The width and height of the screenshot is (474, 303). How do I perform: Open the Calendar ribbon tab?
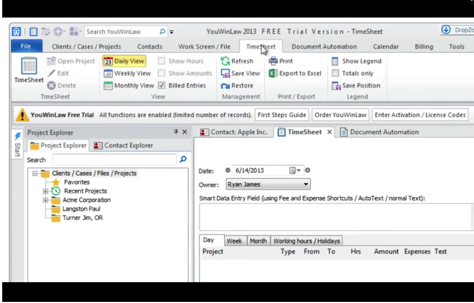[386, 47]
